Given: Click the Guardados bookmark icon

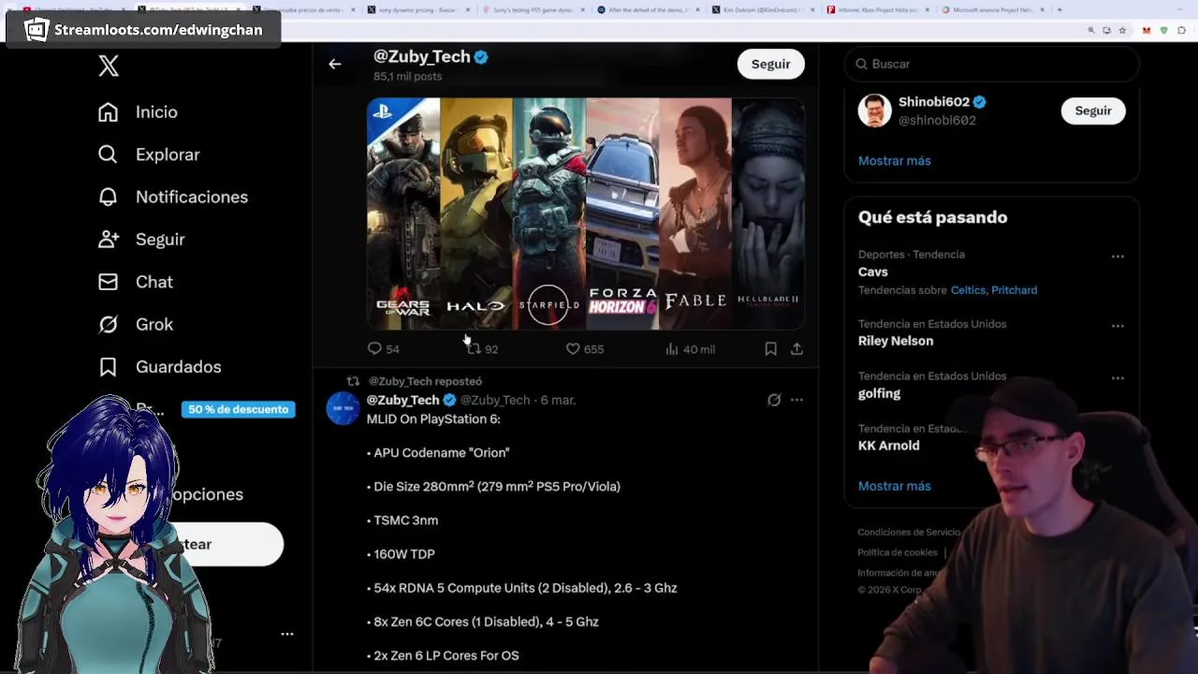Looking at the screenshot, I should 109,367.
